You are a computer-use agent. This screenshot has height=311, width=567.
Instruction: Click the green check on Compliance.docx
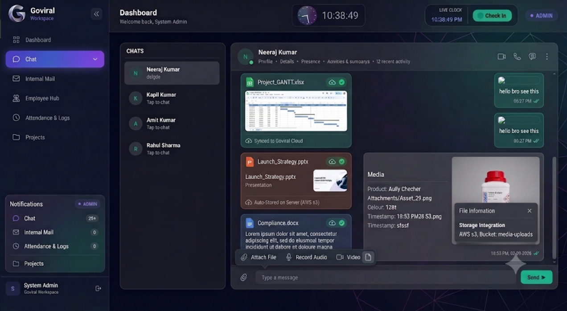pos(341,223)
